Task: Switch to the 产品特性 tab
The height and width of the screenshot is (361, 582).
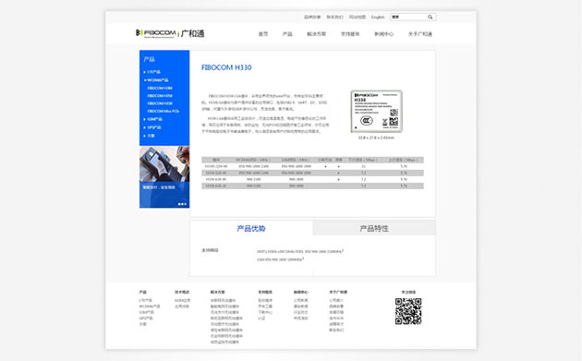Action: point(374,228)
